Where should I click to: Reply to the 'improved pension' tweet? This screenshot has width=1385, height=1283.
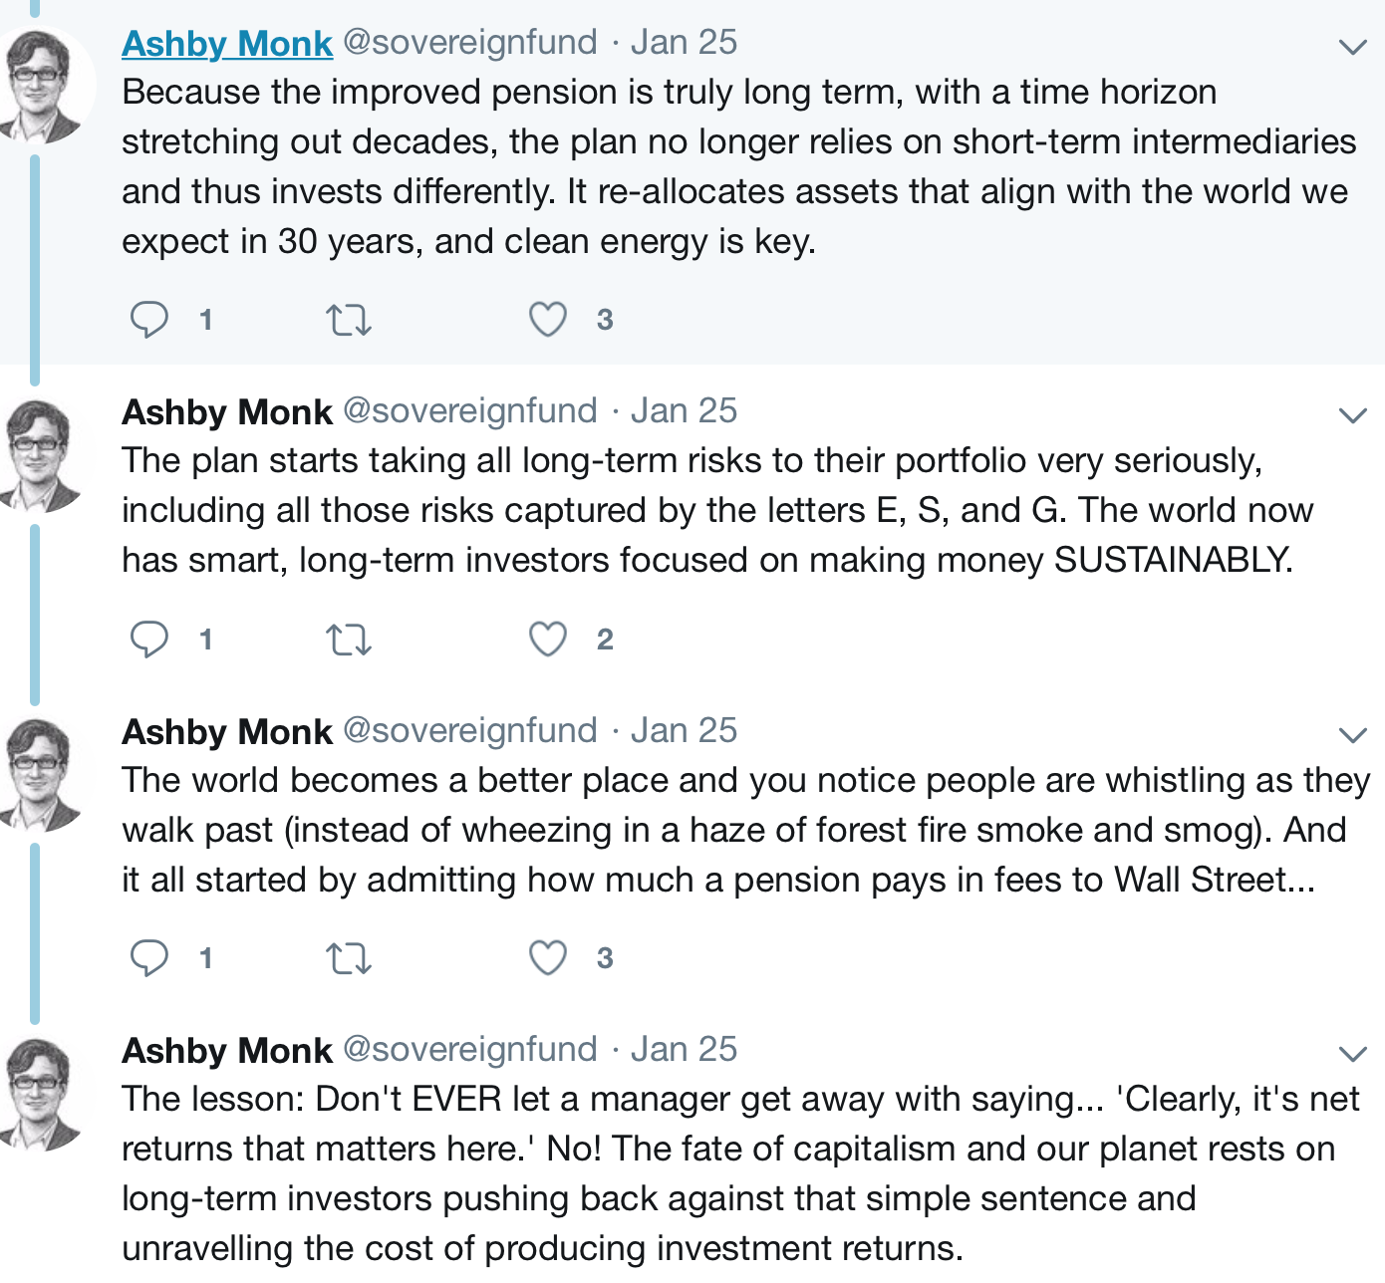click(149, 320)
